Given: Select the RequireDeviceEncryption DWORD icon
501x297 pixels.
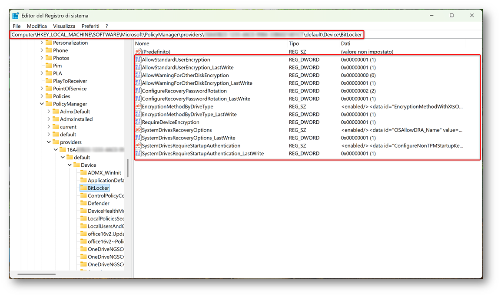Looking at the screenshot, I should pos(138,122).
